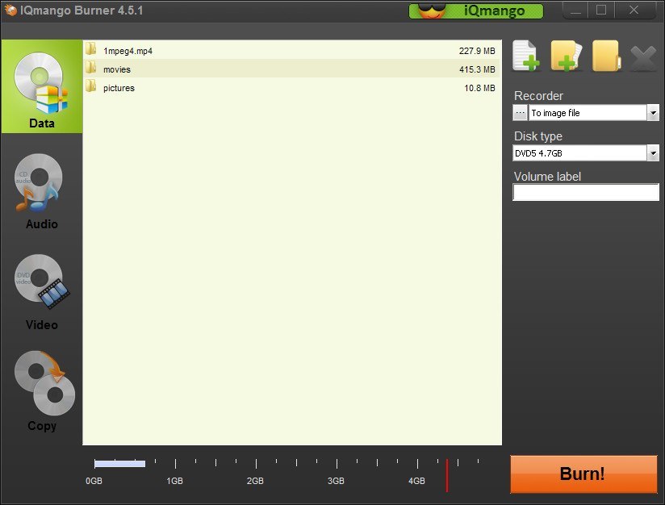
Task: Click the recorder browse ellipsis button
Action: point(520,113)
